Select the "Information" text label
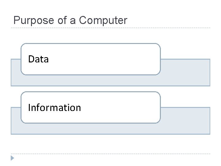 [x=54, y=108]
